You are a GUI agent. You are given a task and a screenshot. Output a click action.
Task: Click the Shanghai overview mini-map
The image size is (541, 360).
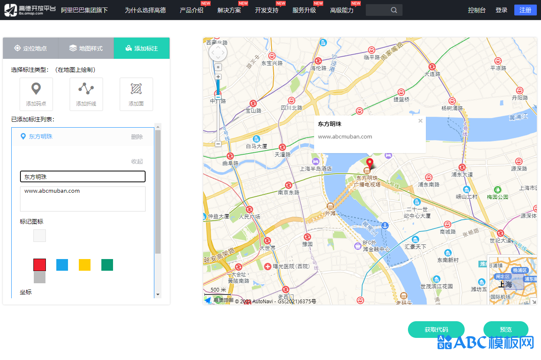[512, 279]
